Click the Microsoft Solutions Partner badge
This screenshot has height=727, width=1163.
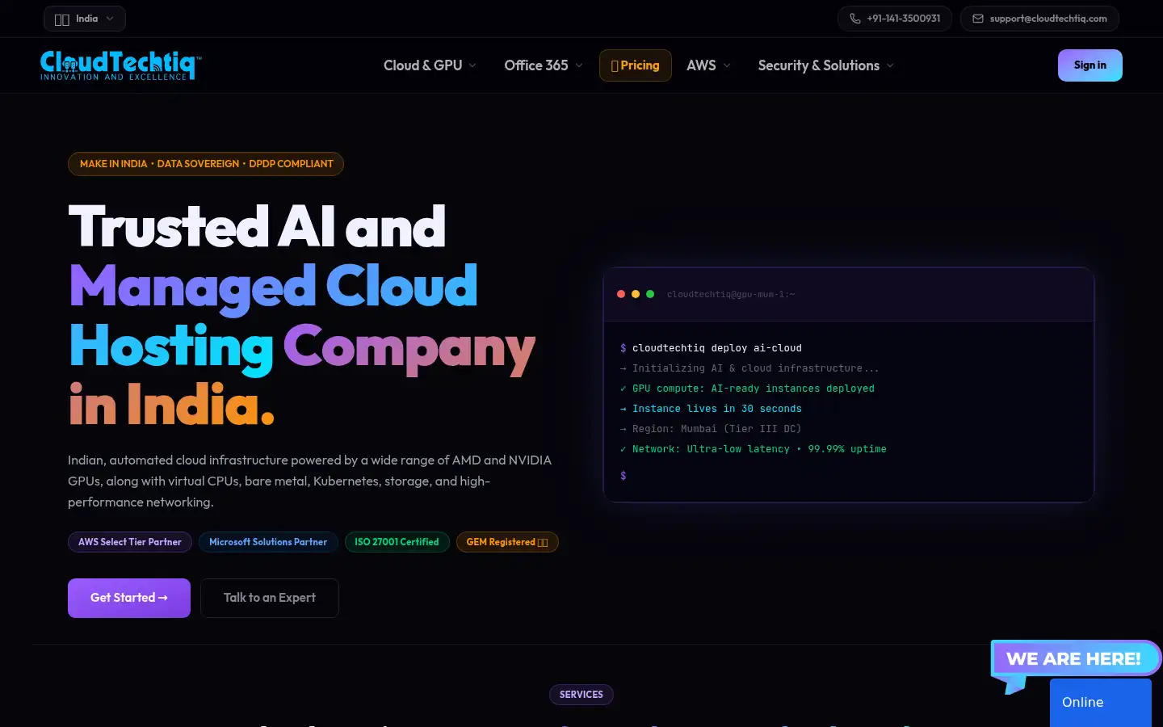tap(268, 542)
